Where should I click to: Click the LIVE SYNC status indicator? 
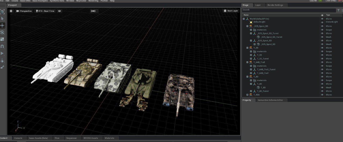(x=334, y=1)
